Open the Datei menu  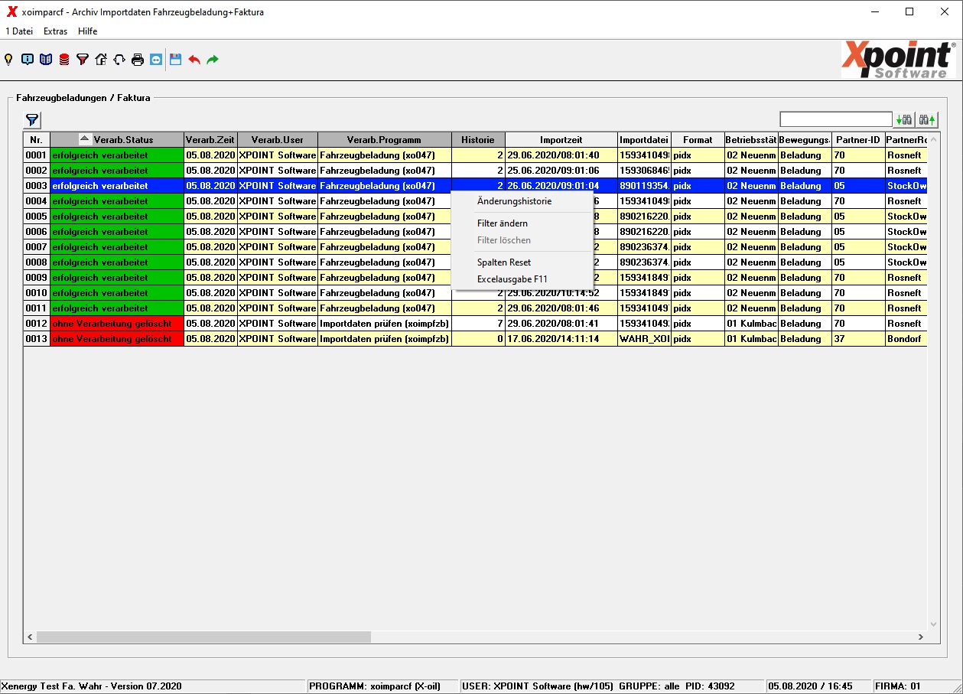[x=19, y=31]
